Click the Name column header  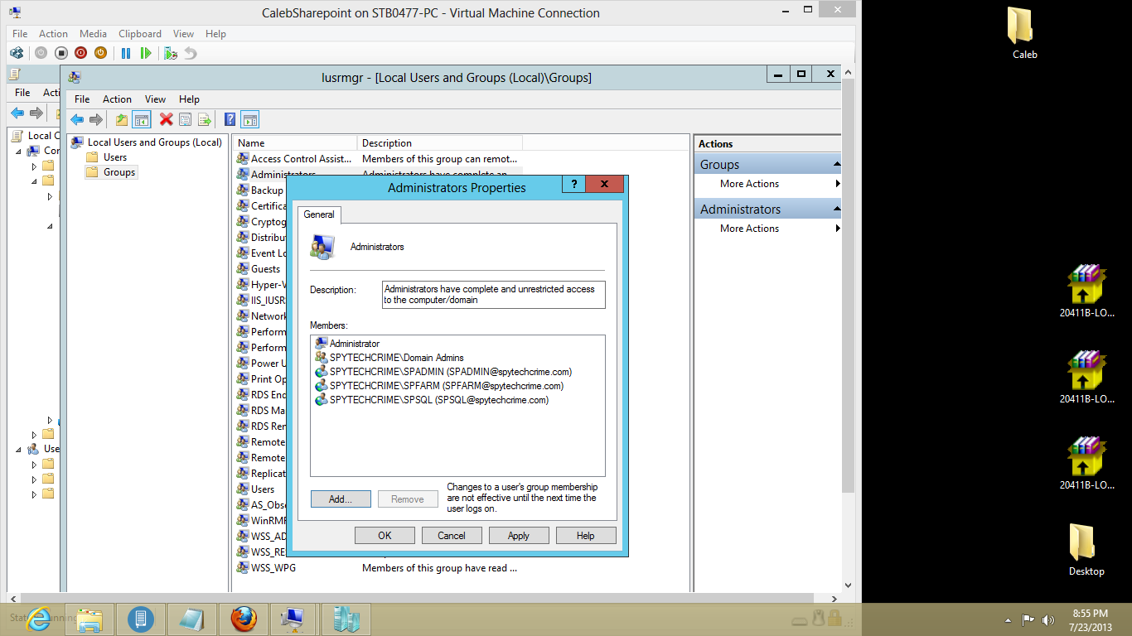tap(295, 143)
